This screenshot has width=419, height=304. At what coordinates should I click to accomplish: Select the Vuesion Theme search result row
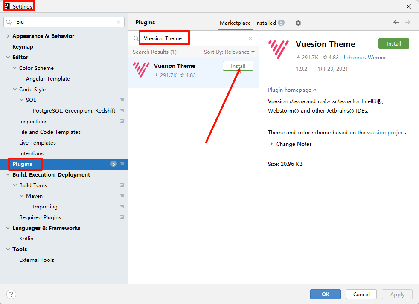(x=193, y=72)
